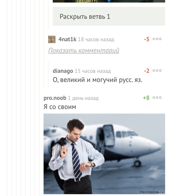Click the -5 rating on 4nat1k's comment
Viewport: 172px width, 196px height.
[x=146, y=39]
